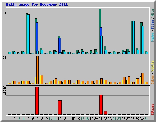
Task: Click day 21 on the x-axis
Action: (101, 119)
